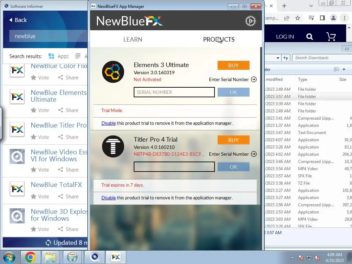Focus the empty serial field for Titler Pro
The width and height of the screenshot is (352, 264).
[x=174, y=167]
